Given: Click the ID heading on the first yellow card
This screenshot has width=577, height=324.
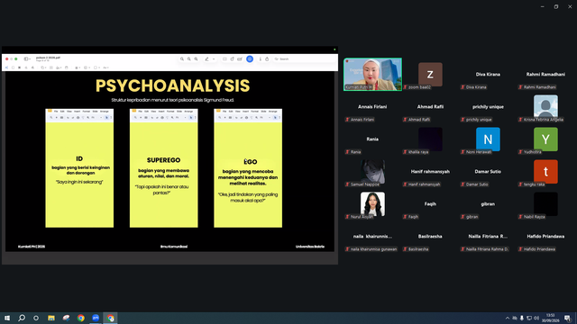Looking at the screenshot, I should point(79,158).
